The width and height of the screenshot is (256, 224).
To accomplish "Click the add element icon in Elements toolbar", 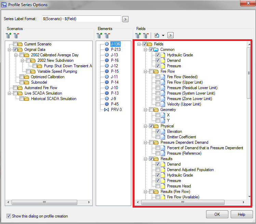I will click(x=99, y=36).
